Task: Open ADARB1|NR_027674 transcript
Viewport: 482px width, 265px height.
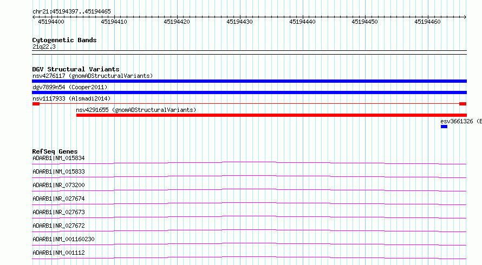Action: [x=58, y=198]
